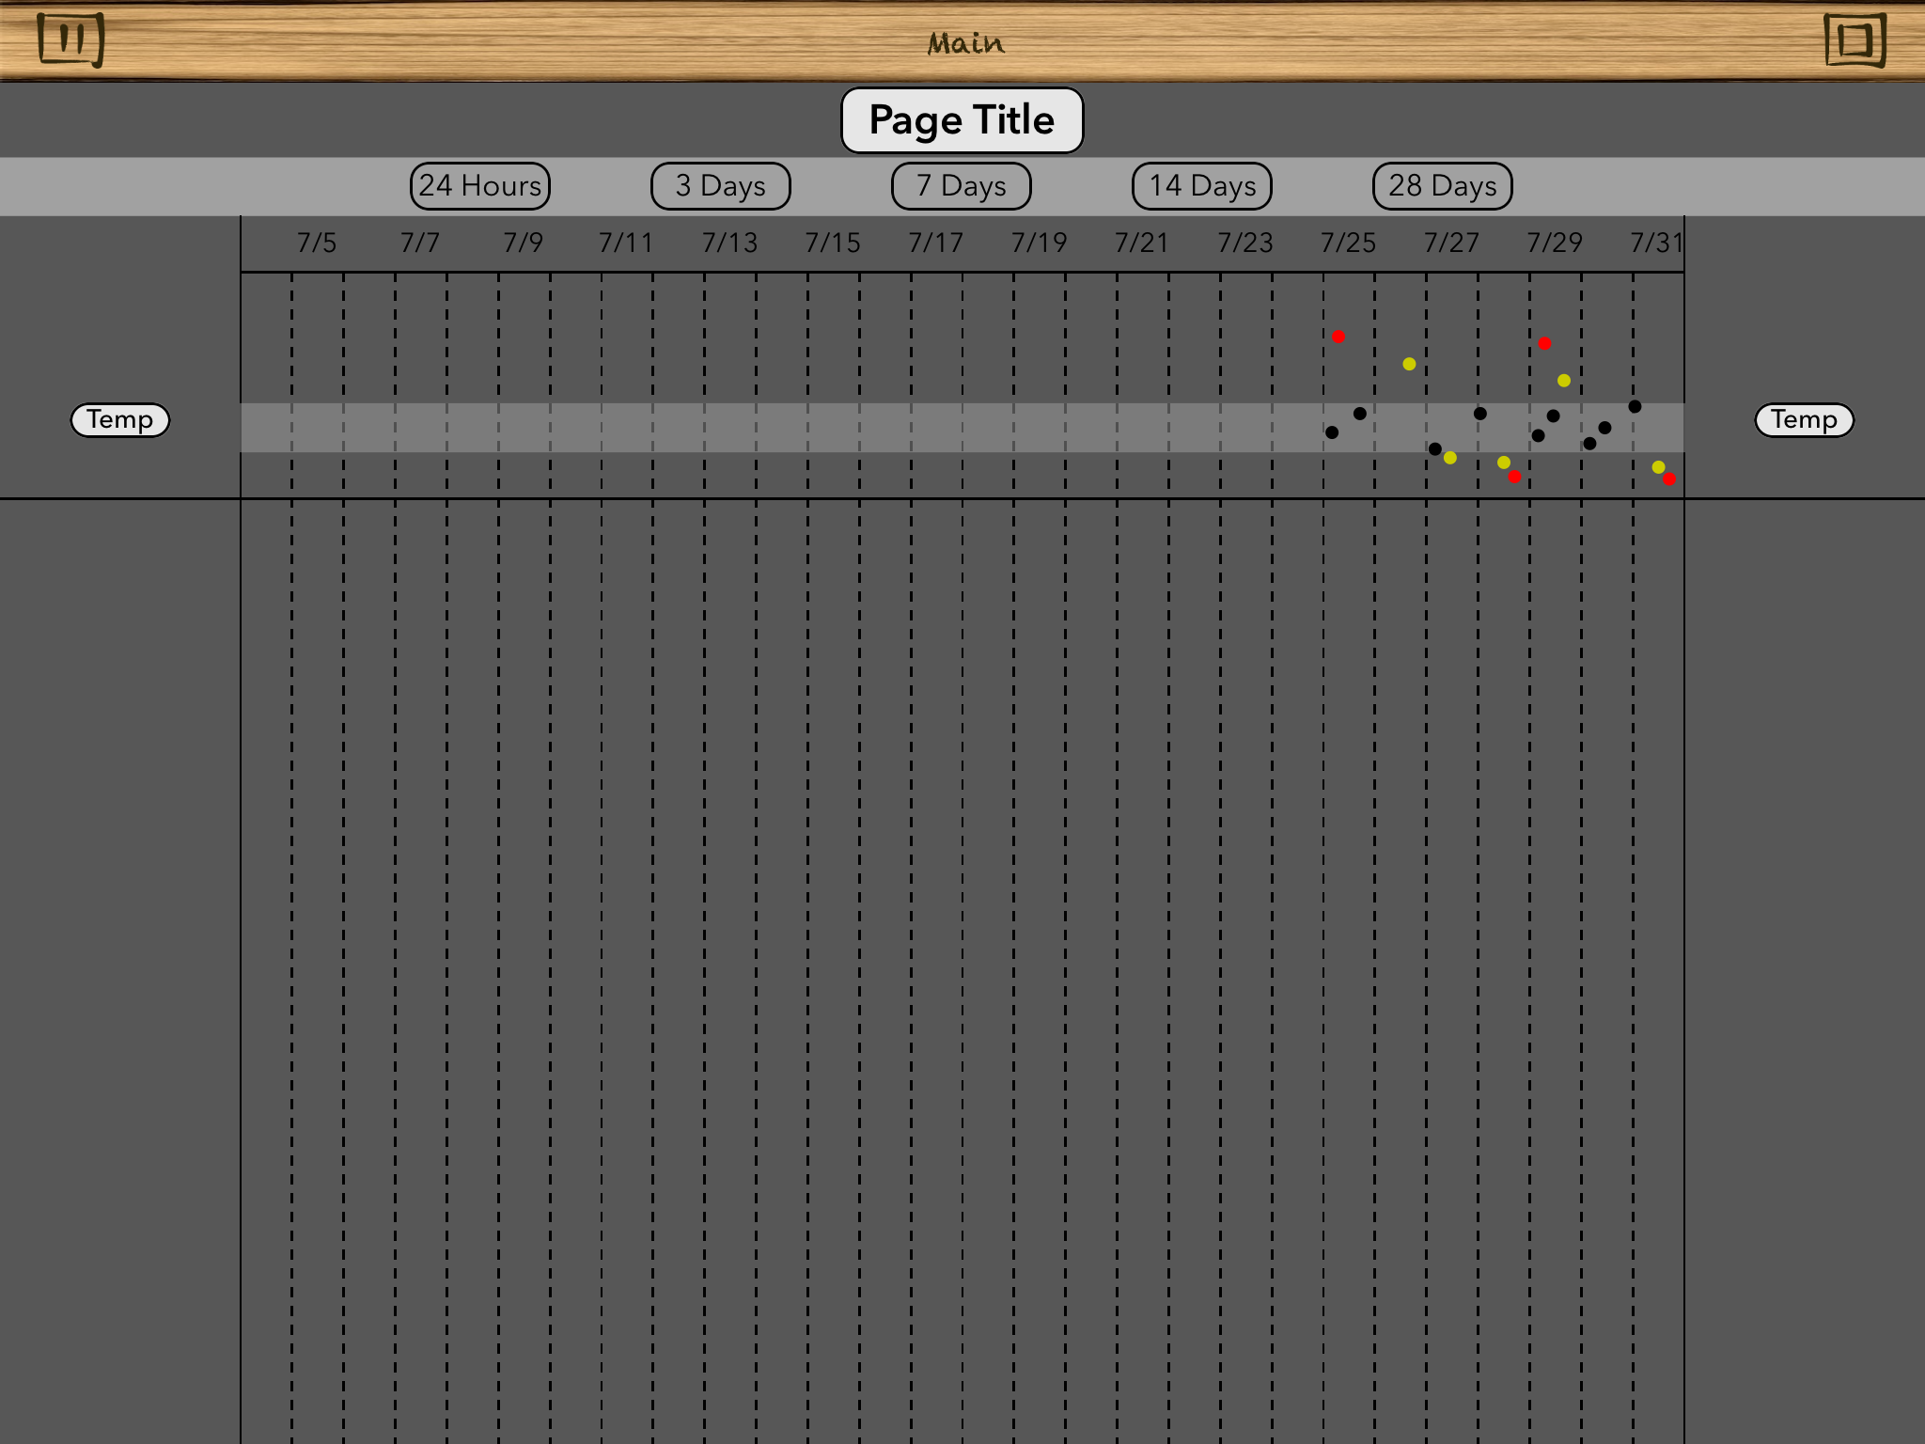1925x1444 pixels.
Task: Click the left Temp label
Action: click(x=120, y=419)
